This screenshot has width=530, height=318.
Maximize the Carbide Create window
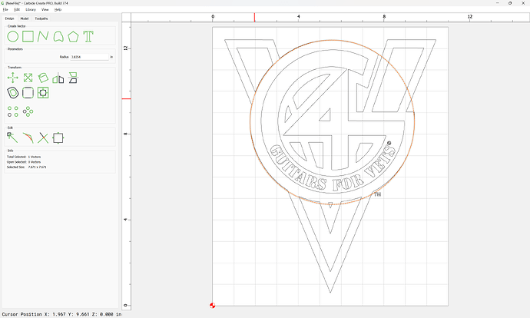[510, 3]
